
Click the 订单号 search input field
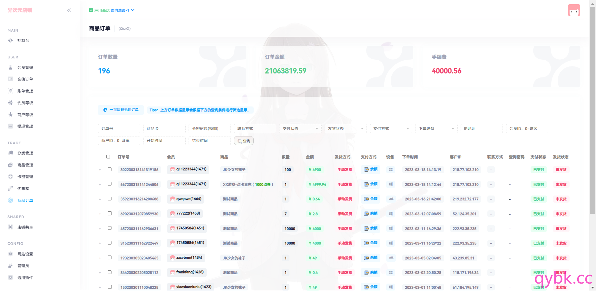click(119, 129)
